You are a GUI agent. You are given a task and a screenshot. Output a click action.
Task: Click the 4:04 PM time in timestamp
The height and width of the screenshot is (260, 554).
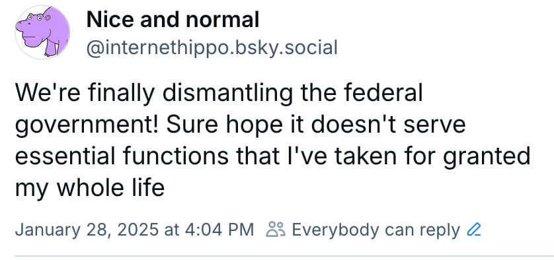point(217,230)
